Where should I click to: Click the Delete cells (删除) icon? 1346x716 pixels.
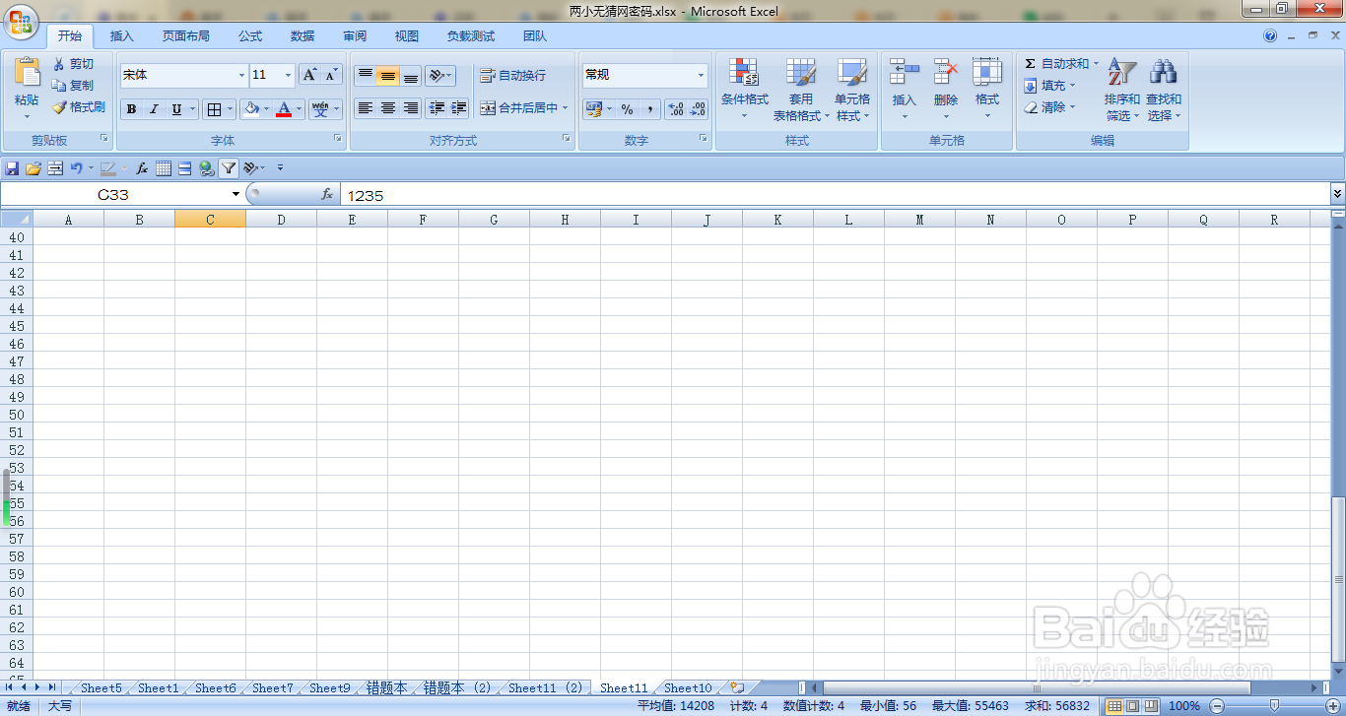[x=946, y=73]
